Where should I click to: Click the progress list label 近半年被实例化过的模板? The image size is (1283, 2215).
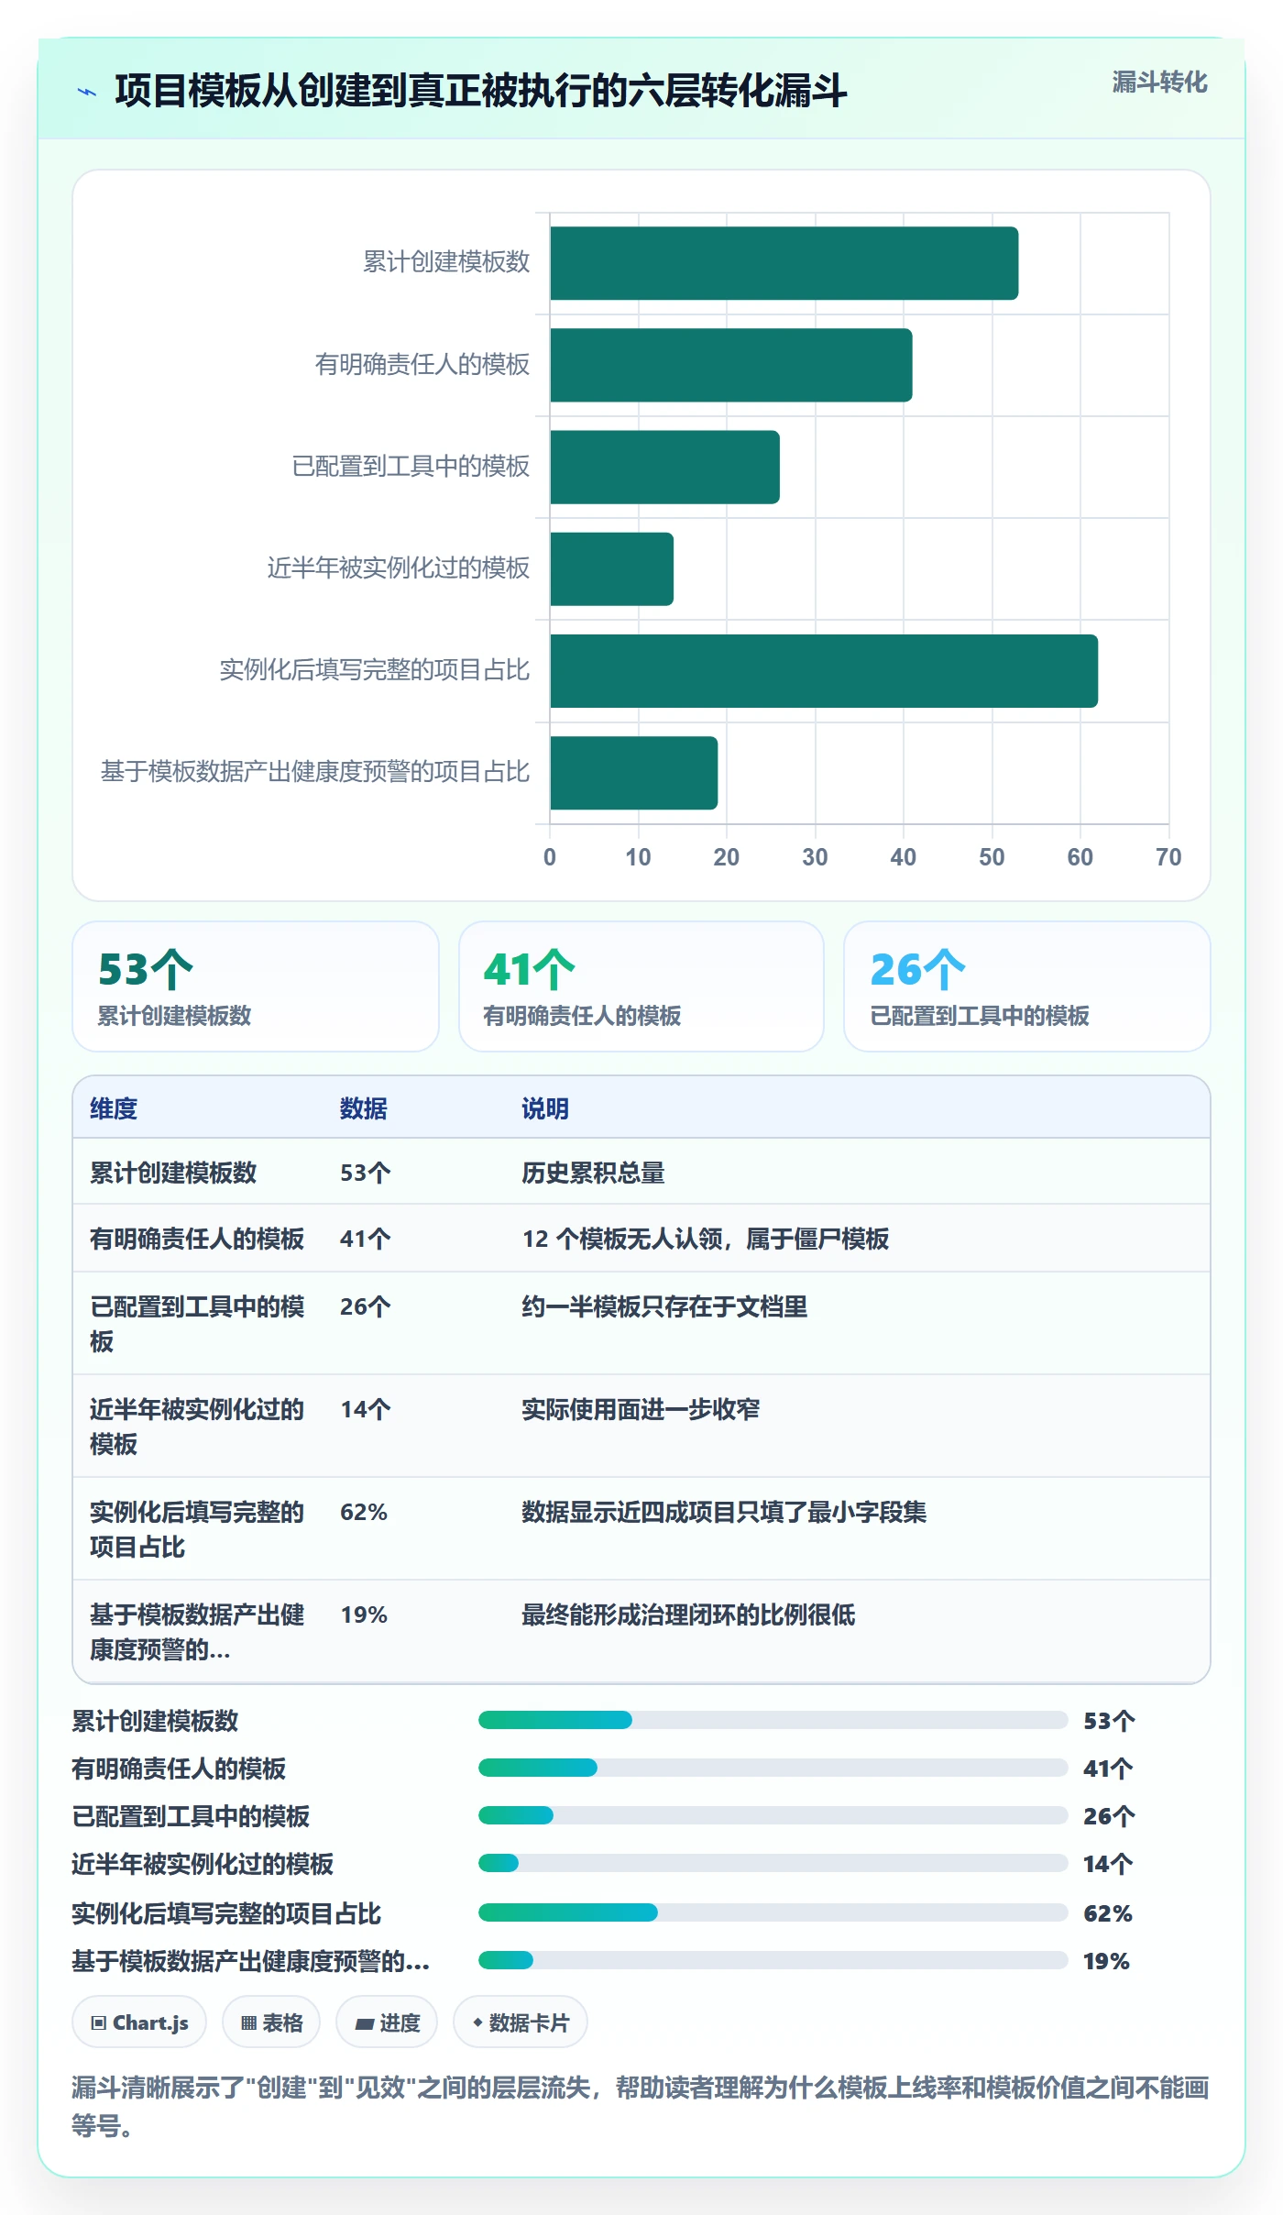tap(203, 1864)
